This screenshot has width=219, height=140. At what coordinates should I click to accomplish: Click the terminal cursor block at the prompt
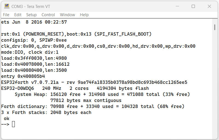coord(13,124)
